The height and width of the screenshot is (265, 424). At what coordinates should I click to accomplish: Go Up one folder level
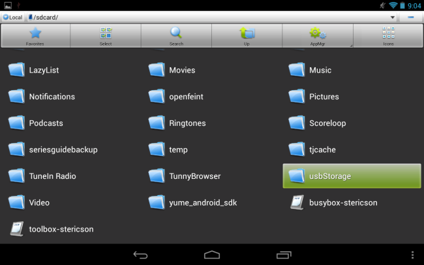pos(247,36)
